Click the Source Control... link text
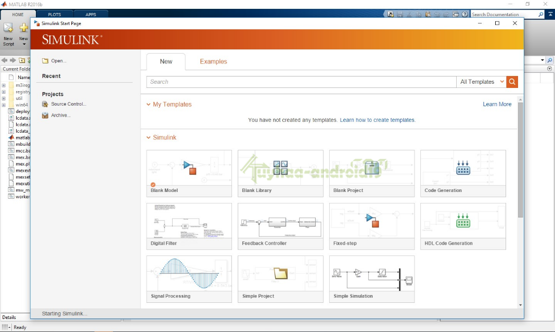This screenshot has width=555, height=332. [x=69, y=104]
